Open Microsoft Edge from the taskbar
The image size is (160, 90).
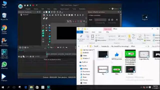(26, 87)
